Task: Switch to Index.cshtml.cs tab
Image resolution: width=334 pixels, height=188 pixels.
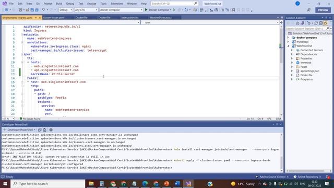Action: pos(130,17)
